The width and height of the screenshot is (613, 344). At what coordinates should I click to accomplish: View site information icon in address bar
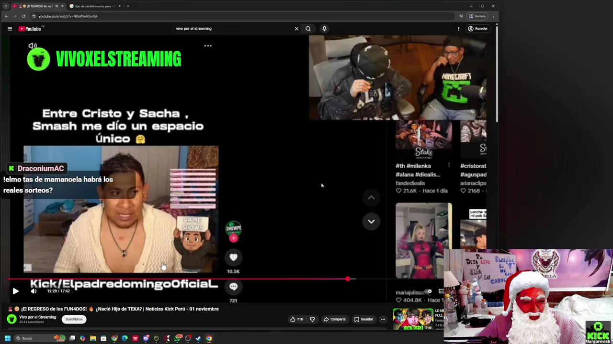(34, 16)
